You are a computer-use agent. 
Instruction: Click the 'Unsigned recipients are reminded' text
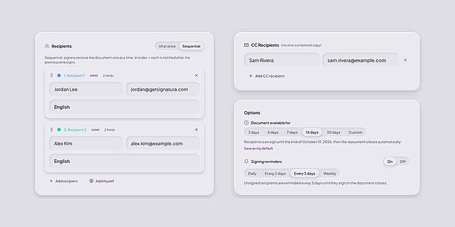pyautogui.click(x=315, y=183)
